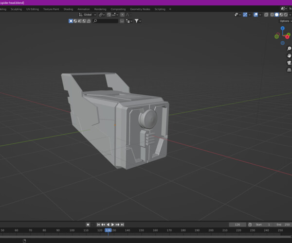Click the hand pan view icon
Screen dimensions: 292x243
[x=289, y=55]
